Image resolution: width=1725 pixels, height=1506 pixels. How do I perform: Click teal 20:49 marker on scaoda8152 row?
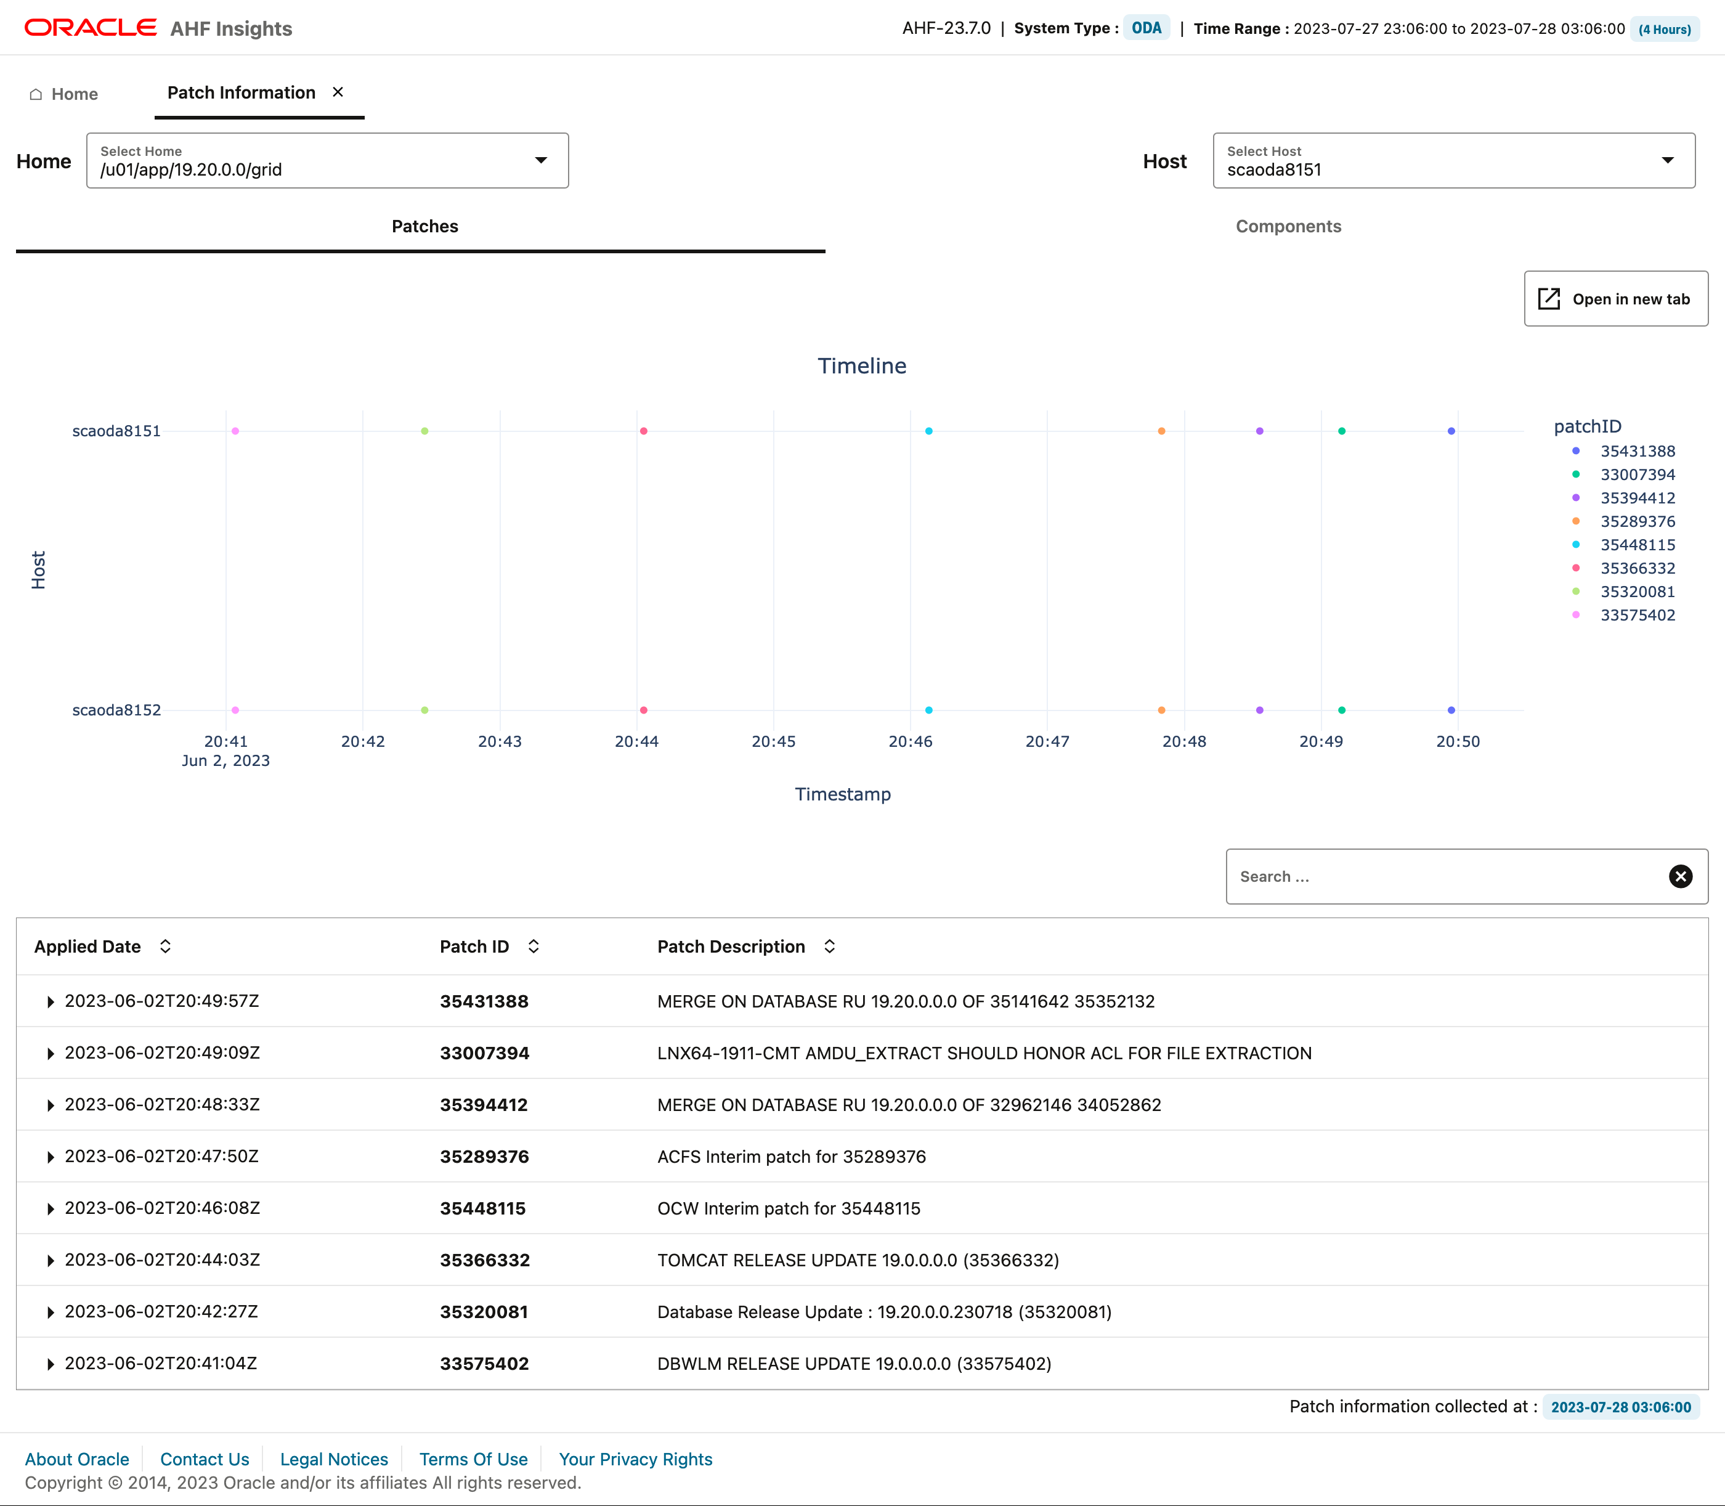click(x=1342, y=710)
